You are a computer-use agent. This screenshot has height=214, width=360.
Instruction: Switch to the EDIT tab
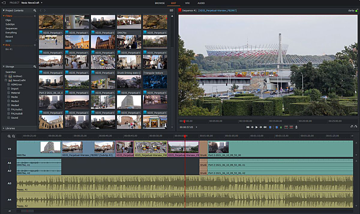coord(174,3)
